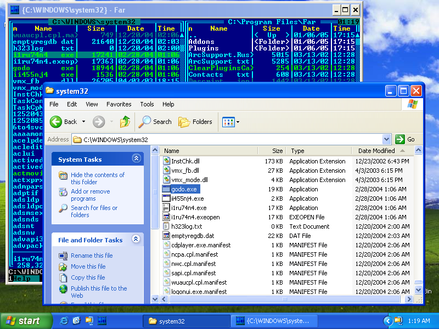Click the Move this file icon
This screenshot has width=439, height=329.
pyautogui.click(x=63, y=266)
